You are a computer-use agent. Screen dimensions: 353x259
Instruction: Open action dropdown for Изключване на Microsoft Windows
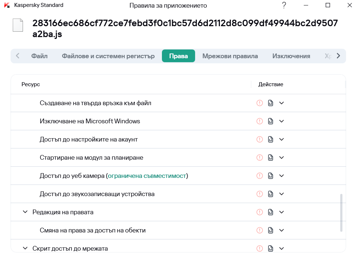pyautogui.click(x=282, y=121)
